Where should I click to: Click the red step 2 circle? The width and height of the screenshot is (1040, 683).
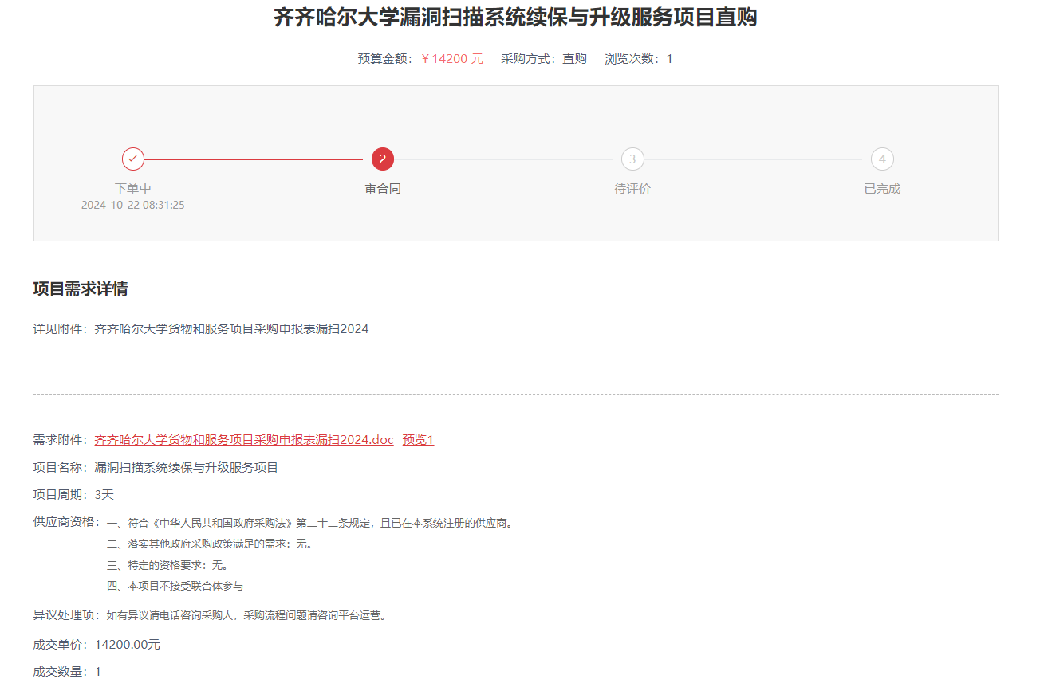click(x=383, y=159)
